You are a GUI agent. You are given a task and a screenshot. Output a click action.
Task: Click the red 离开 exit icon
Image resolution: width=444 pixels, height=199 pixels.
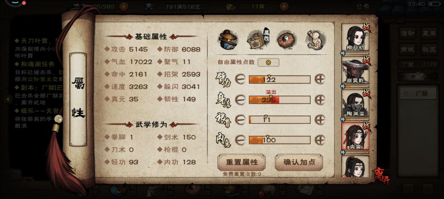(x=381, y=176)
